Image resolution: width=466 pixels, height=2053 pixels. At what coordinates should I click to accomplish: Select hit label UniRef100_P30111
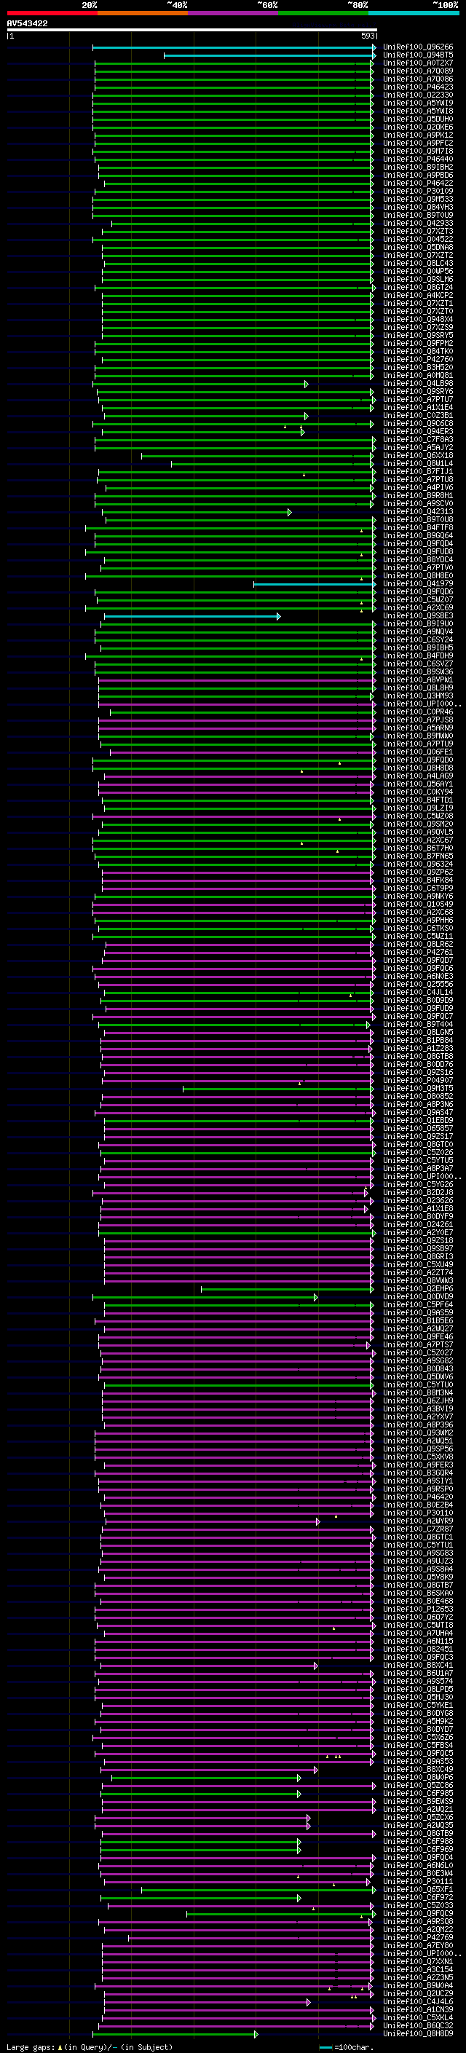tap(417, 1882)
